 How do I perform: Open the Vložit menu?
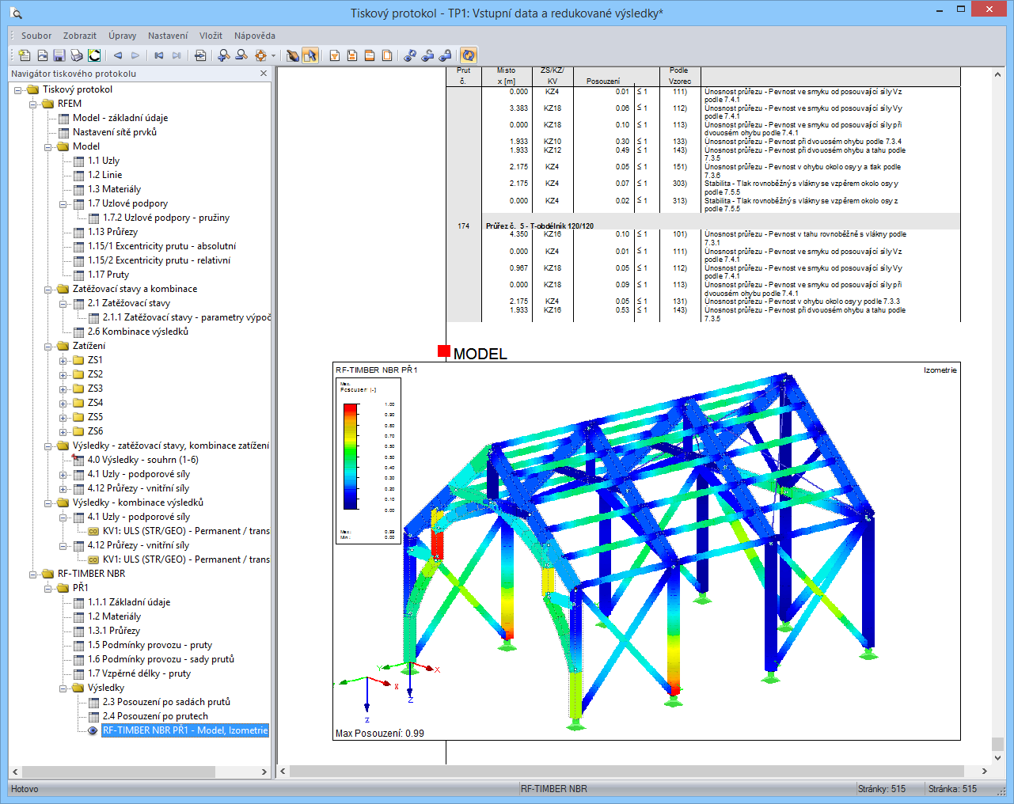211,36
